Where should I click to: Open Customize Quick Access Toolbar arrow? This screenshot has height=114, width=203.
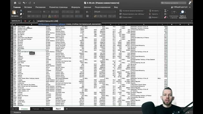pyautogui.click(x=34, y=3)
